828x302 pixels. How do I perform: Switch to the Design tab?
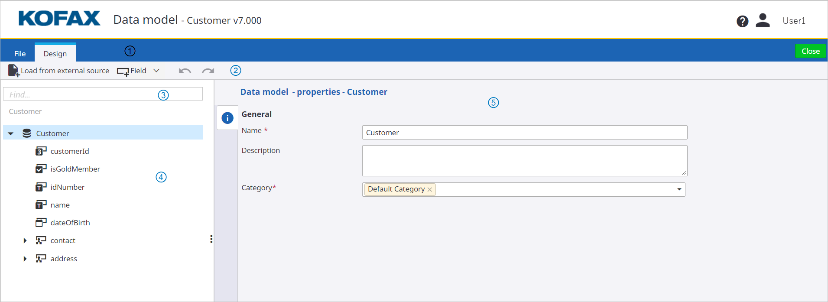(55, 54)
